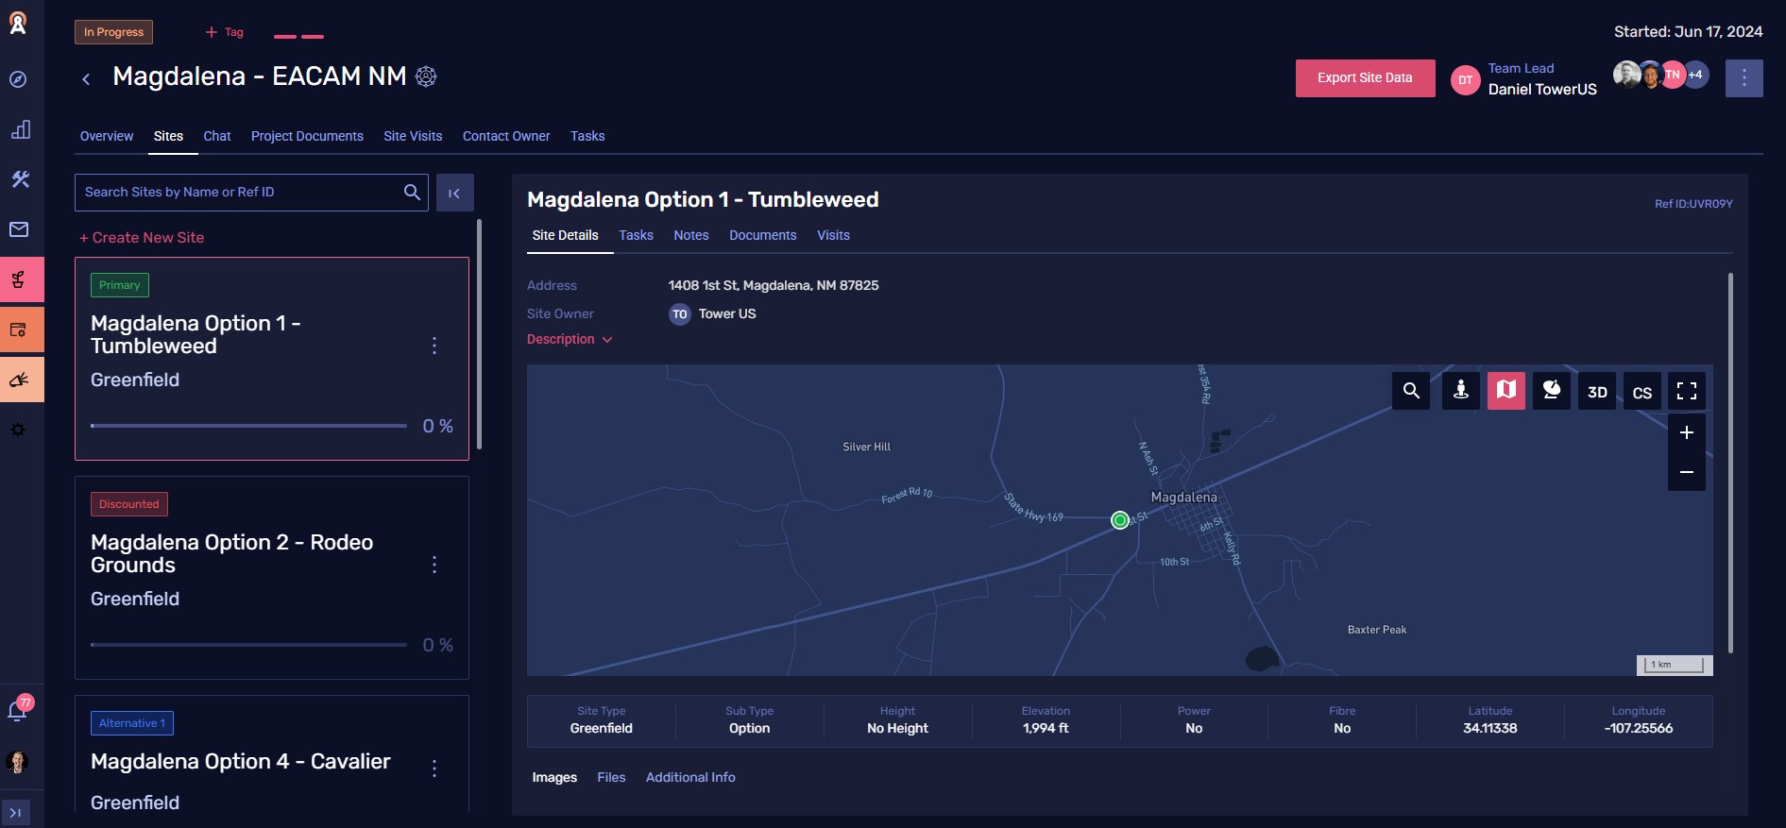The image size is (1786, 828).
Task: Toggle the satellite globe map view
Action: coord(1552,391)
